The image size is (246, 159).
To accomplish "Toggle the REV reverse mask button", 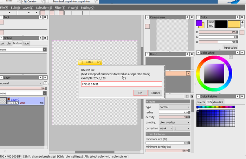I will pos(211,26).
